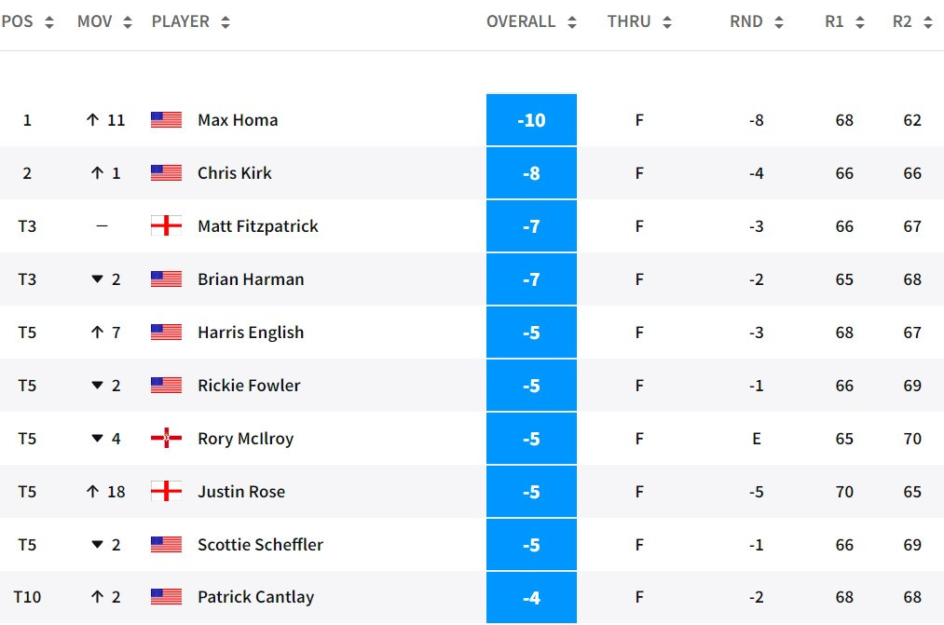The height and width of the screenshot is (625, 944).
Task: Sort the leaderboard by POS column
Action: click(28, 21)
